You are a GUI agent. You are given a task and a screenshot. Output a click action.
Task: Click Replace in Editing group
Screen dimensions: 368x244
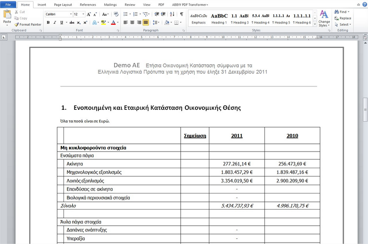pyautogui.click(x=343, y=18)
